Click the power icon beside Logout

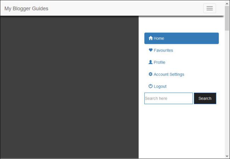point(150,86)
